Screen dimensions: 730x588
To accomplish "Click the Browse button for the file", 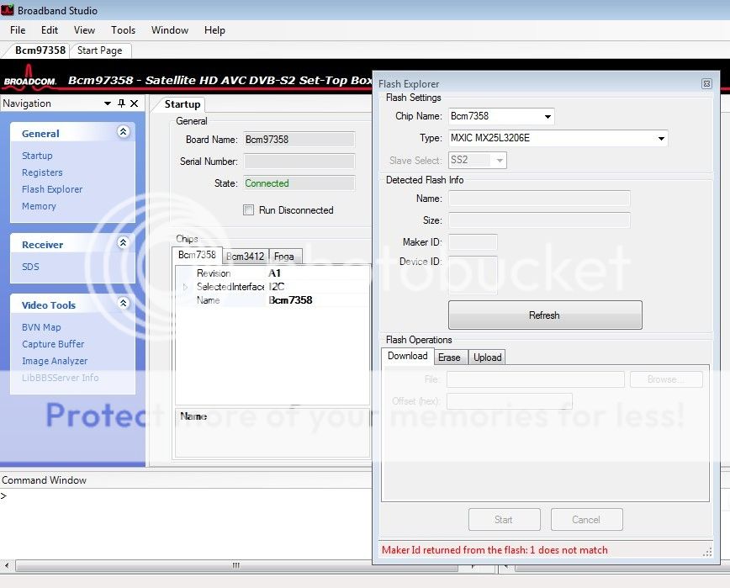I will [x=666, y=379].
